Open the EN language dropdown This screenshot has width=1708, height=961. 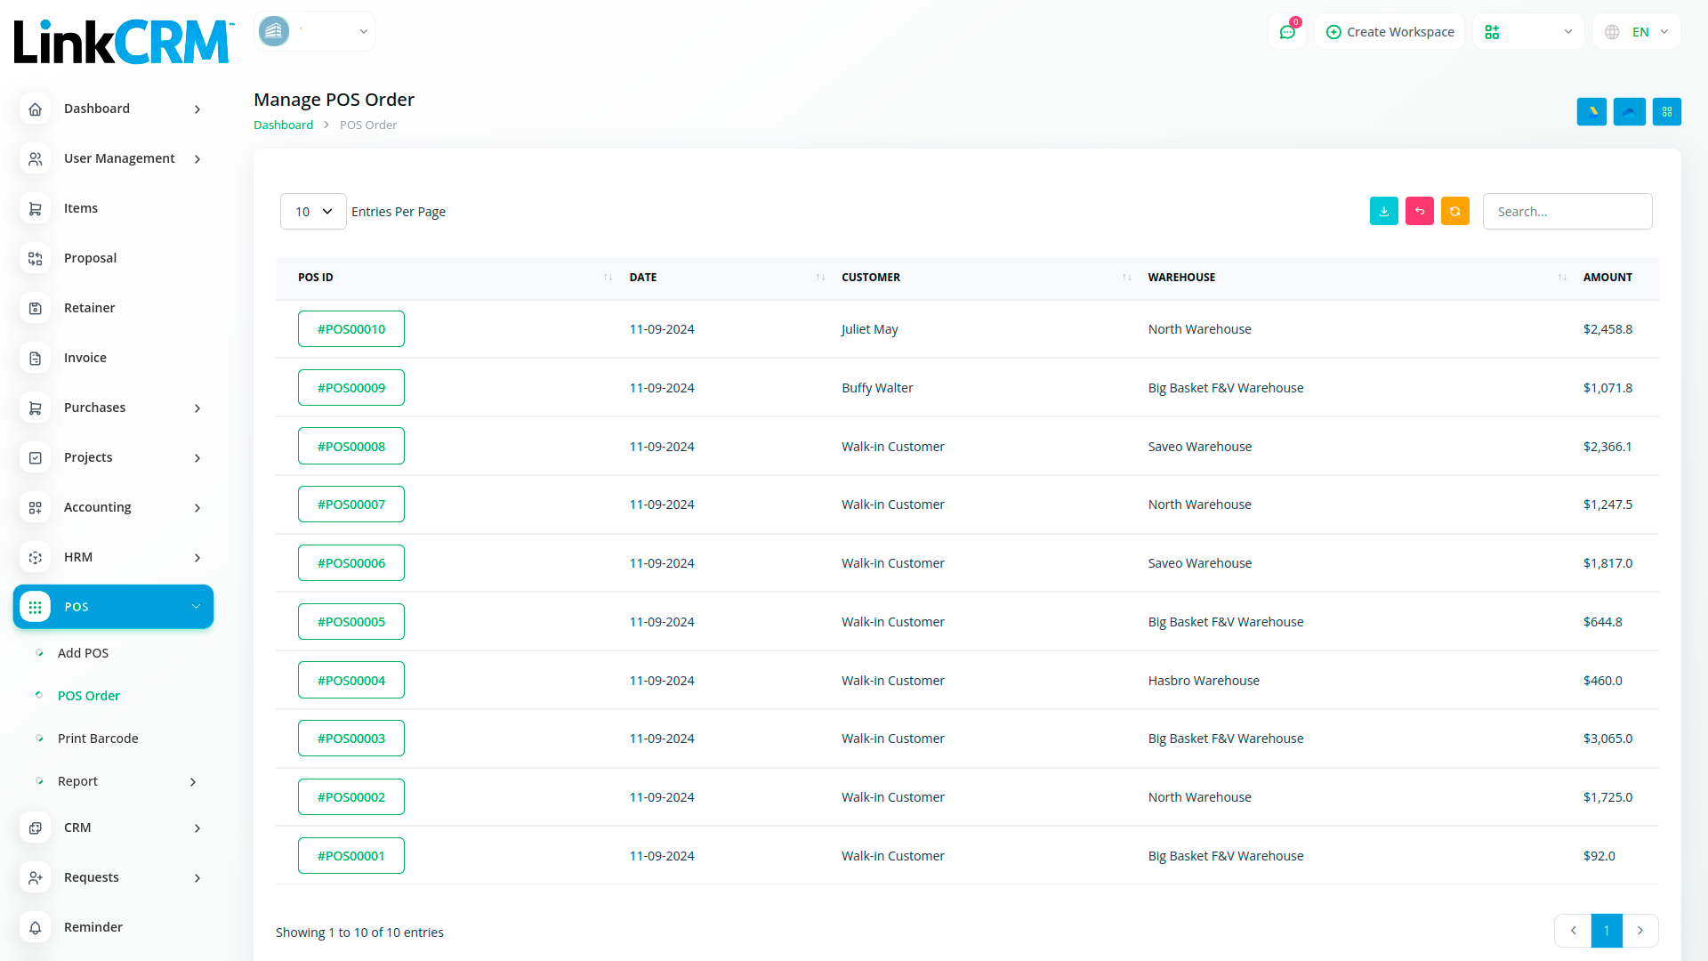(x=1639, y=32)
